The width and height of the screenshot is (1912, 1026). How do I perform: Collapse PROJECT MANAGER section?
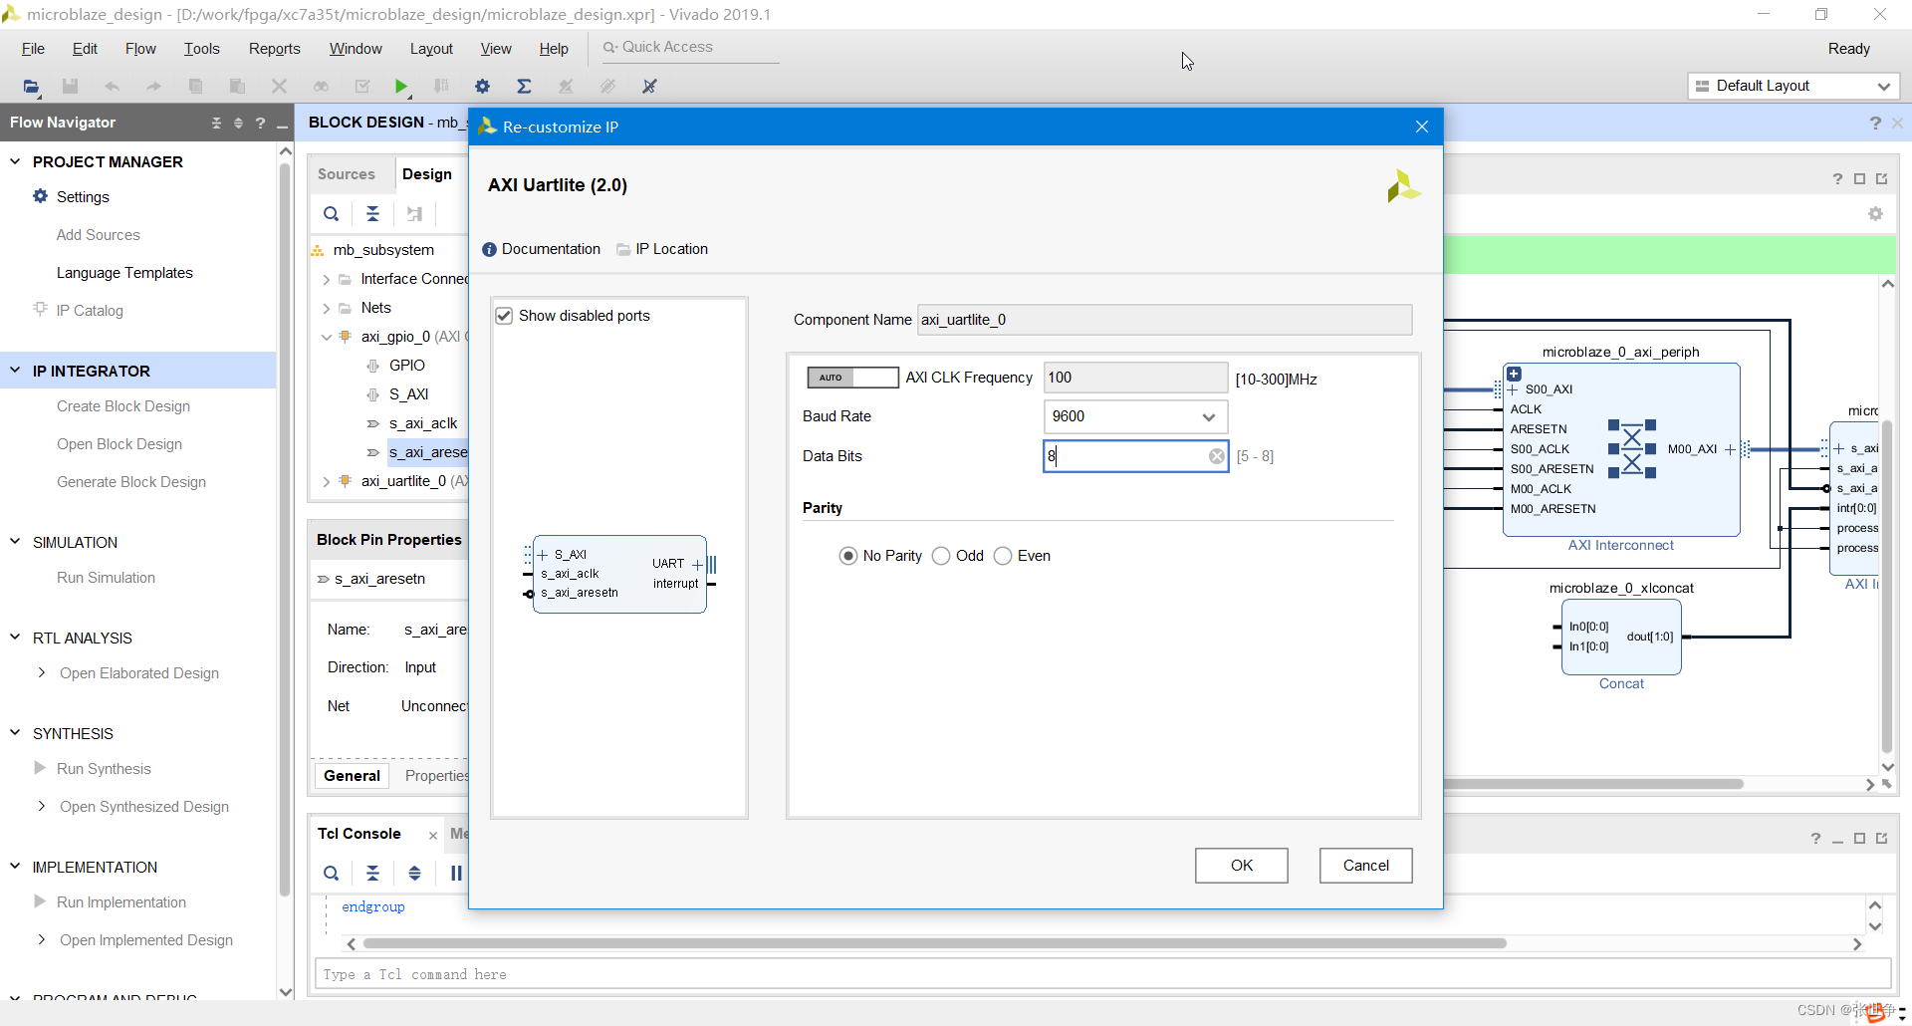[15, 161]
